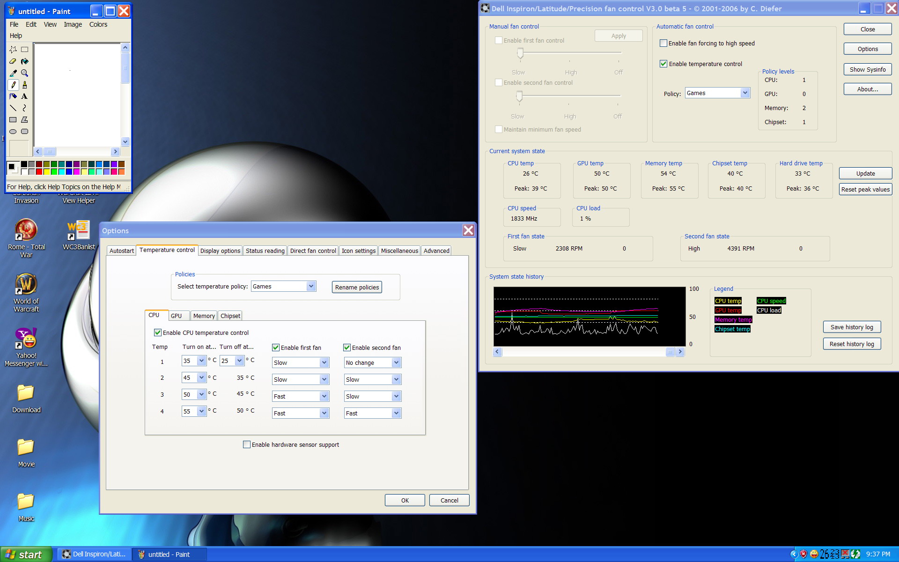Select the Line tool in Paint
Screen dimensions: 899x562
click(x=13, y=108)
